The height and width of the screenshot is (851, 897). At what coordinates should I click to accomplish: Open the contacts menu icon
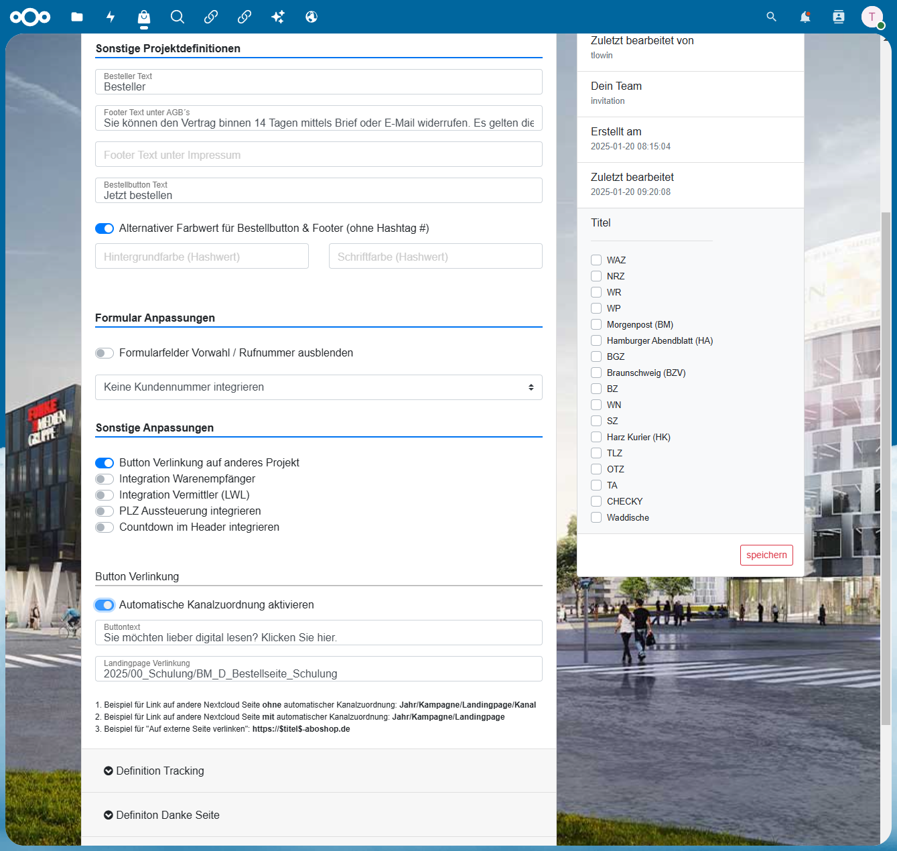pyautogui.click(x=839, y=17)
